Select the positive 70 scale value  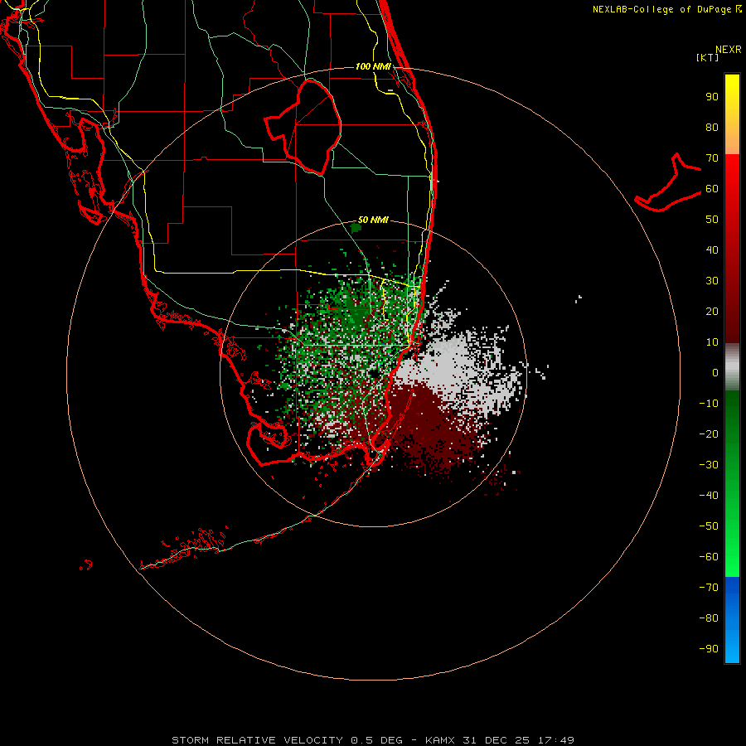pyautogui.click(x=712, y=158)
